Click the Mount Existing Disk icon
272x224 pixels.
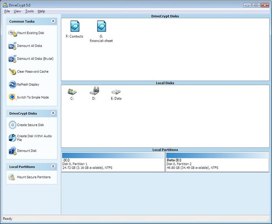[12, 33]
